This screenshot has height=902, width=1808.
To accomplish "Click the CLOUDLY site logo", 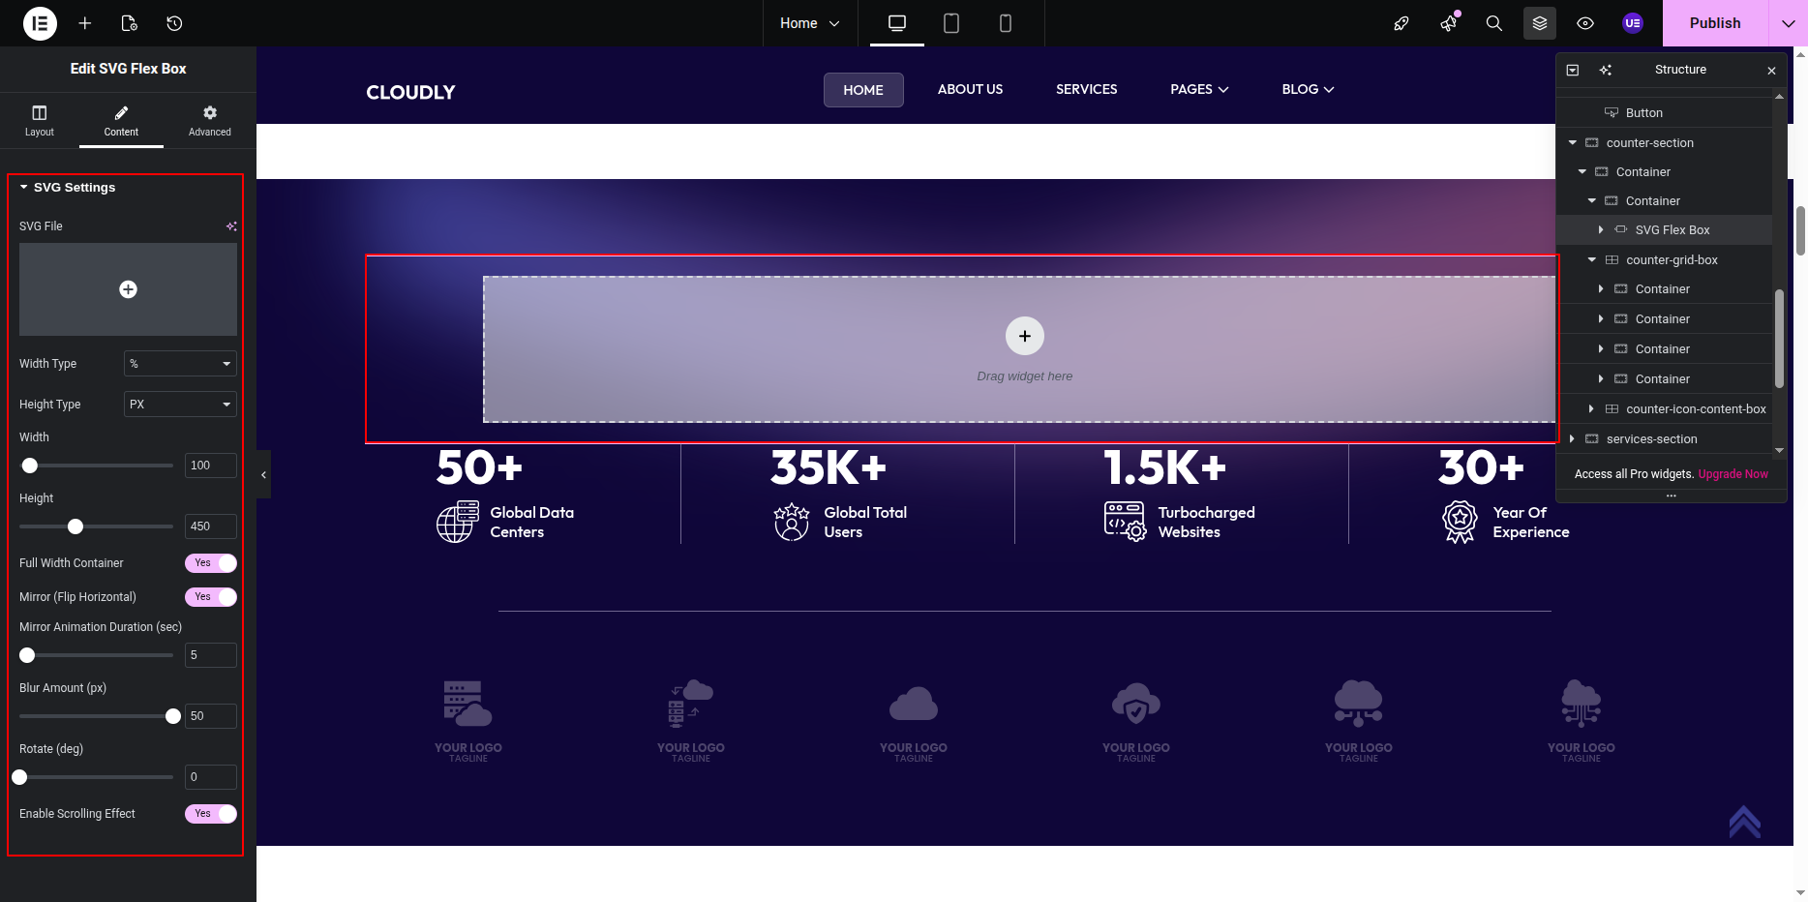I will [410, 92].
